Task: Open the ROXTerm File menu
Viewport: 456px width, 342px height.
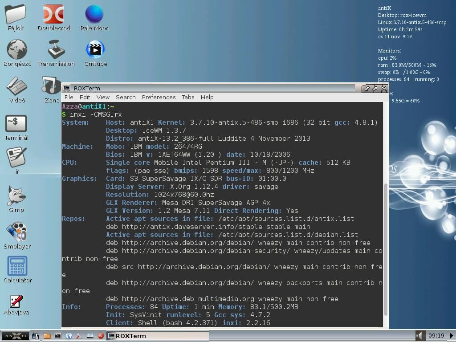Action: (69, 97)
